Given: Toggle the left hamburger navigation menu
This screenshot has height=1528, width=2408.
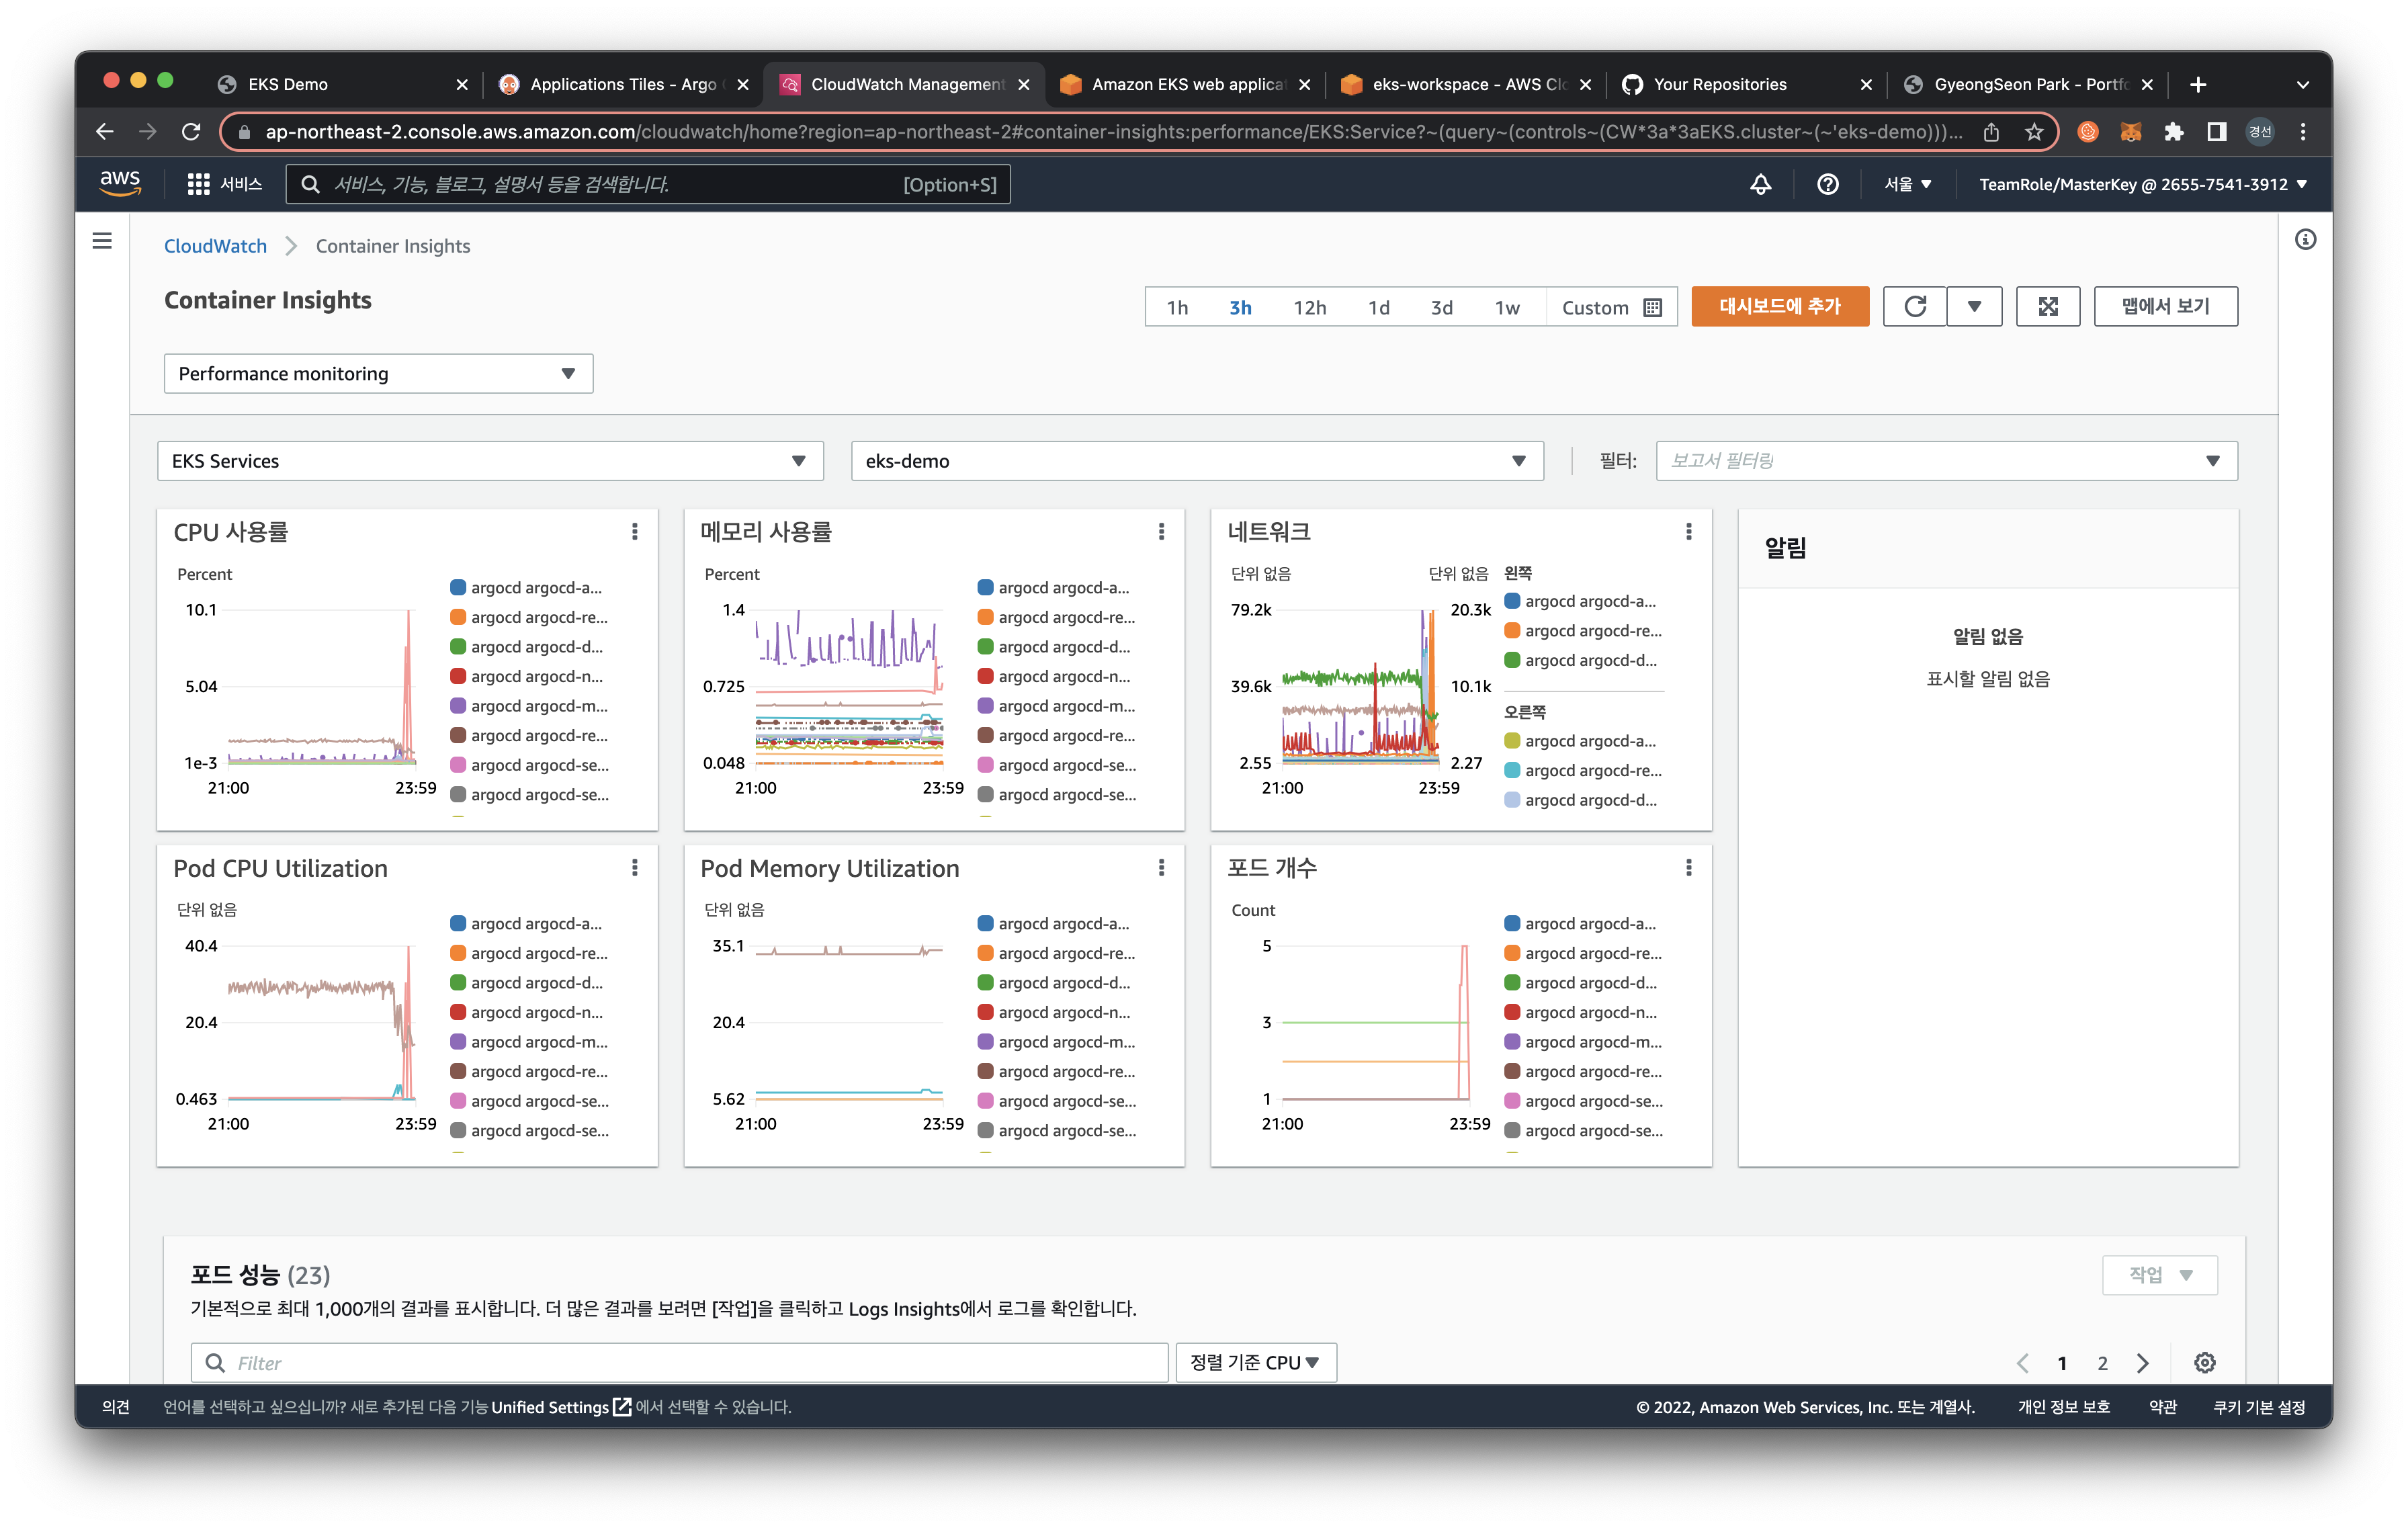Looking at the screenshot, I should click(x=102, y=241).
